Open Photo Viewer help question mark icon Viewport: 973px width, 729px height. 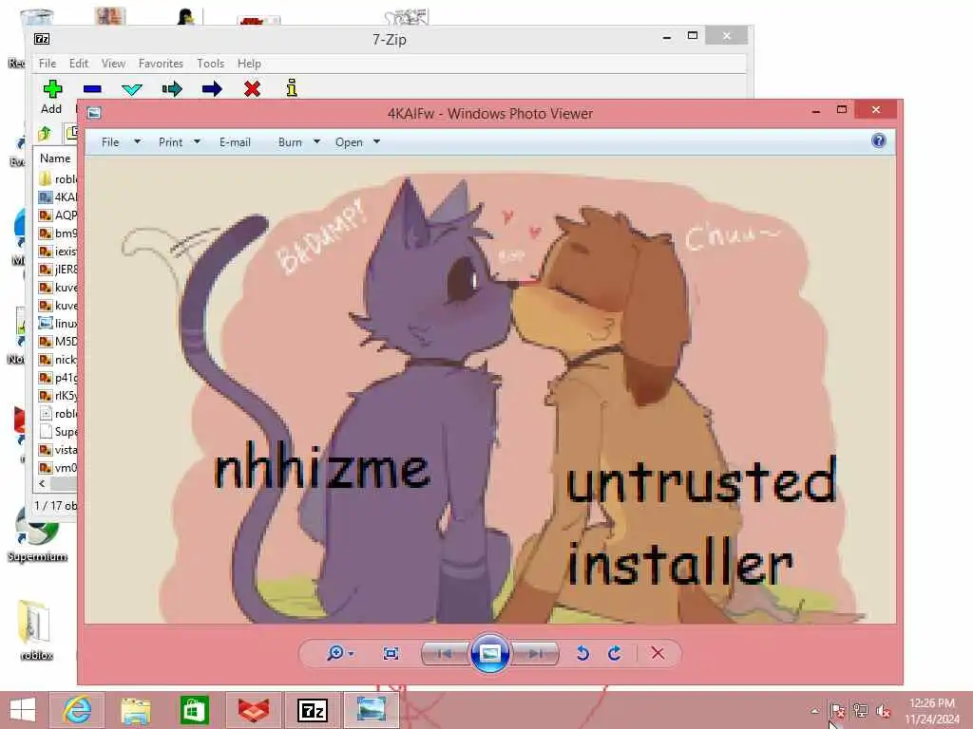879,140
